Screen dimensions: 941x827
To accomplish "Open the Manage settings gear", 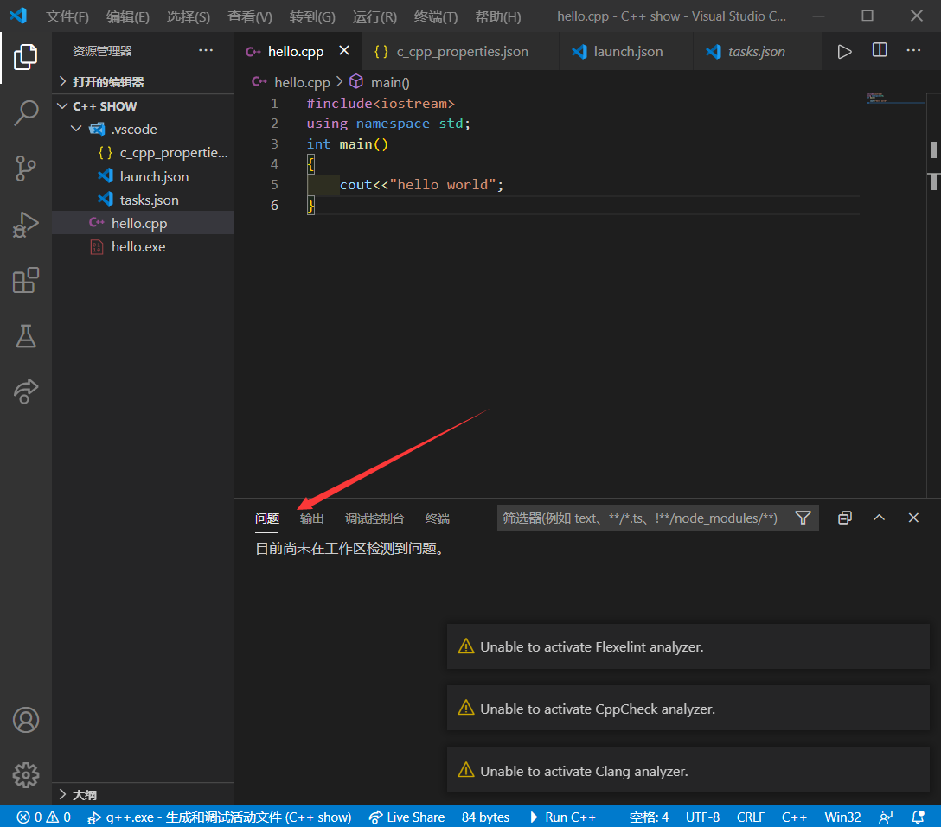I will click(x=26, y=775).
